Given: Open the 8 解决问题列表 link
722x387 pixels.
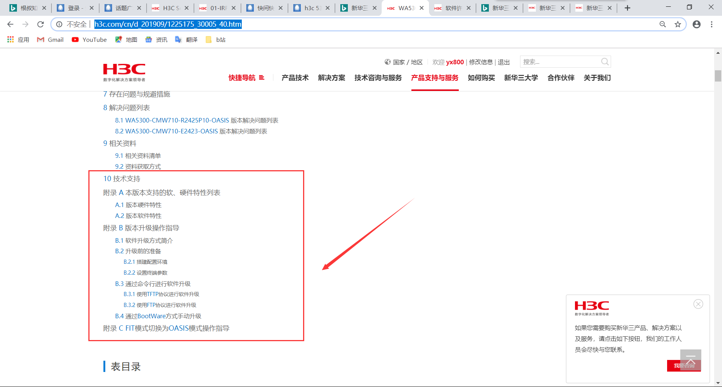Looking at the screenshot, I should coord(126,108).
